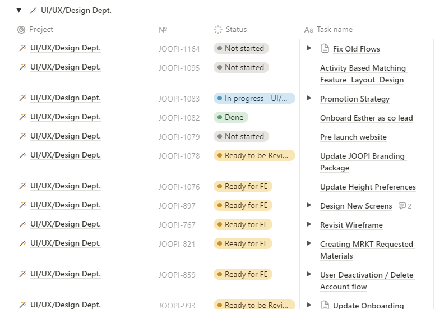This screenshot has height=309, width=435.
Task: Change Ready for FE status of JOOPI-767
Action: pyautogui.click(x=243, y=224)
